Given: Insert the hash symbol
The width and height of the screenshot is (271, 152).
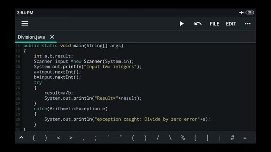Looking at the screenshot, I should [232, 138].
